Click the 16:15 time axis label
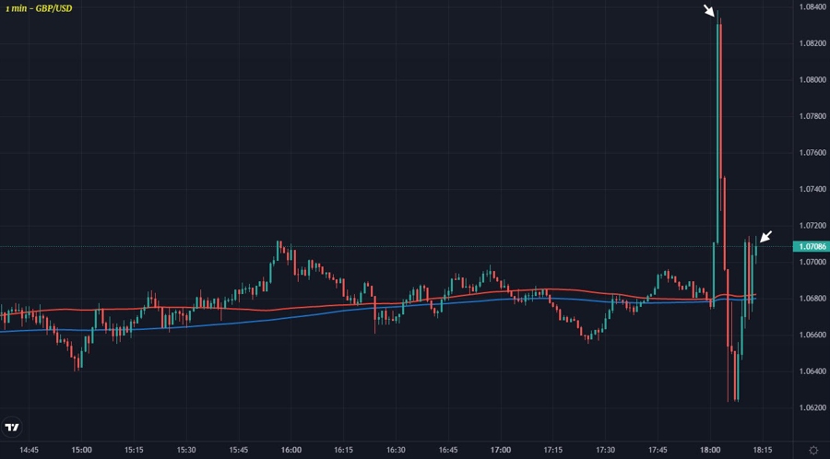The width and height of the screenshot is (830, 459). point(344,450)
